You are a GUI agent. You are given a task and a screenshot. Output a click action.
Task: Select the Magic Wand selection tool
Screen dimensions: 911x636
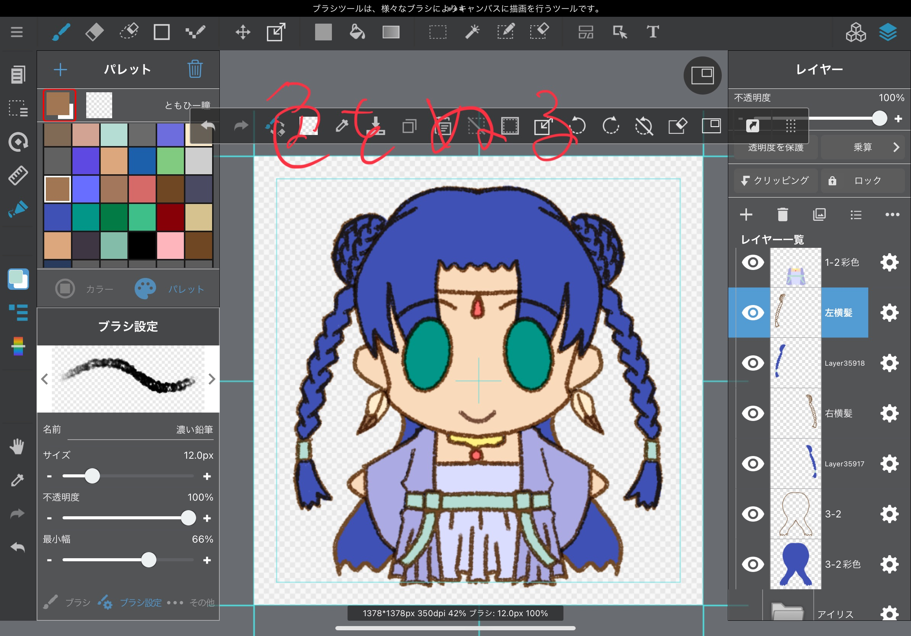coord(472,32)
